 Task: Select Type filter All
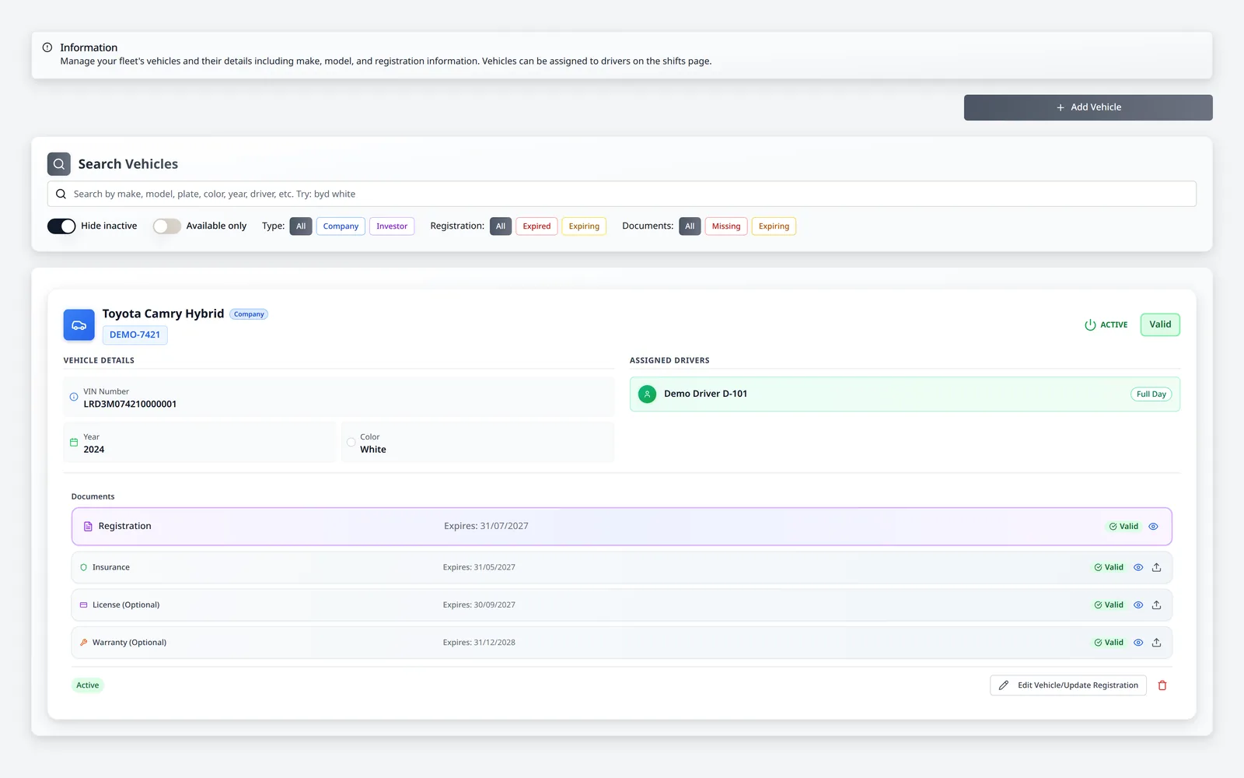click(301, 226)
